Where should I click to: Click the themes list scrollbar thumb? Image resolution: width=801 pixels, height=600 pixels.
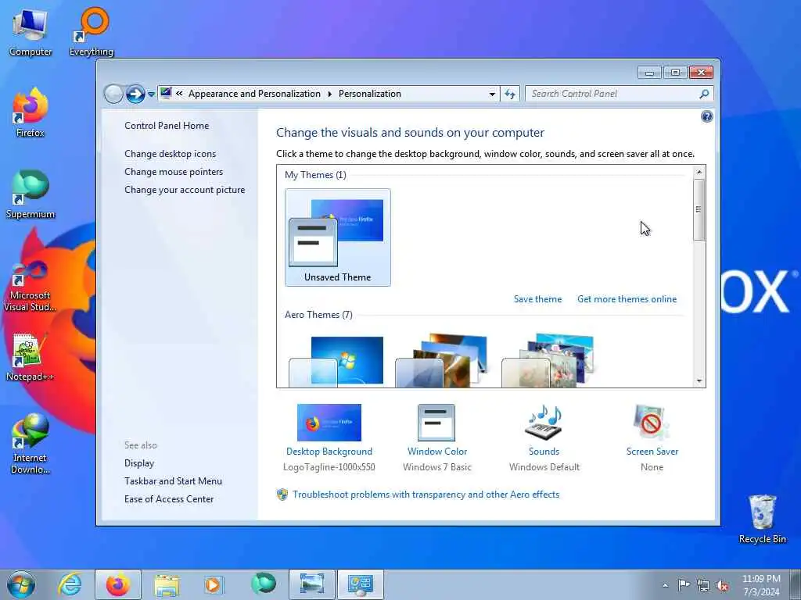(699, 209)
